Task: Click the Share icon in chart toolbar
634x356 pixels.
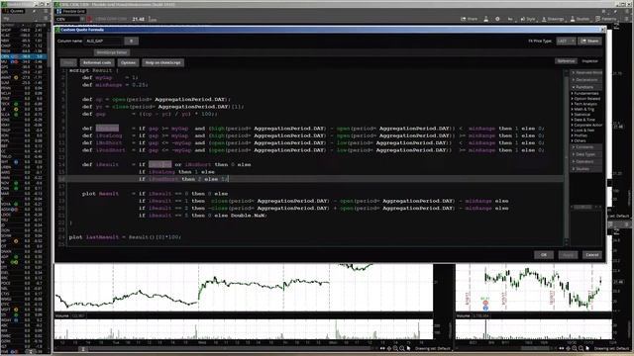Action: 469,19
